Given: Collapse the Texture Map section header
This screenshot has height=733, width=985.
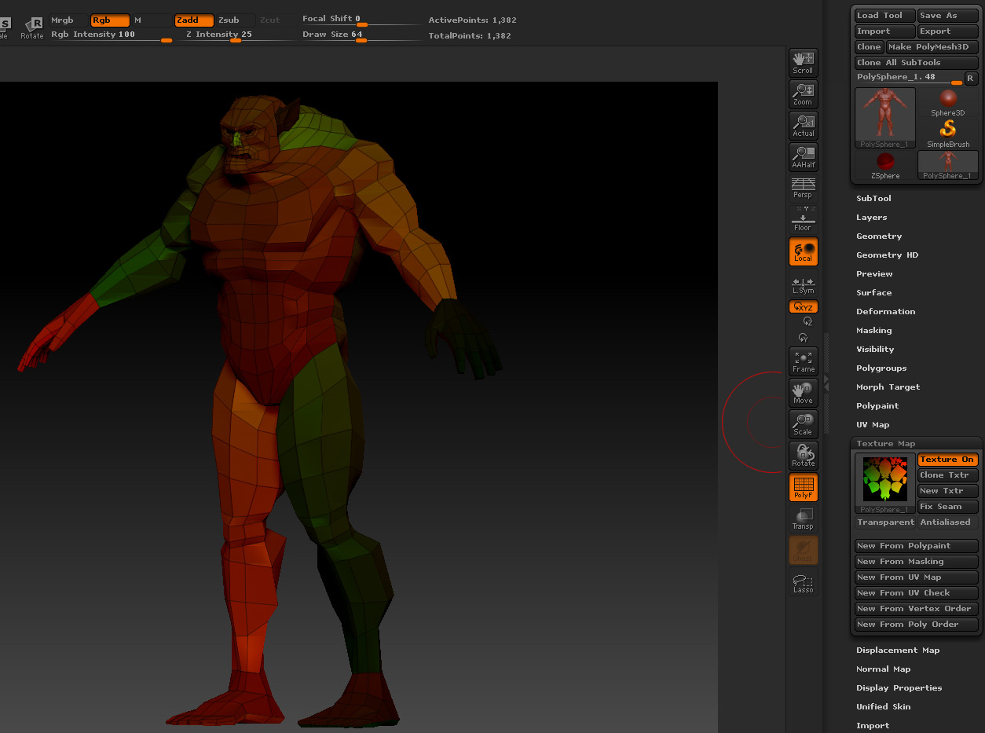Looking at the screenshot, I should click(885, 444).
